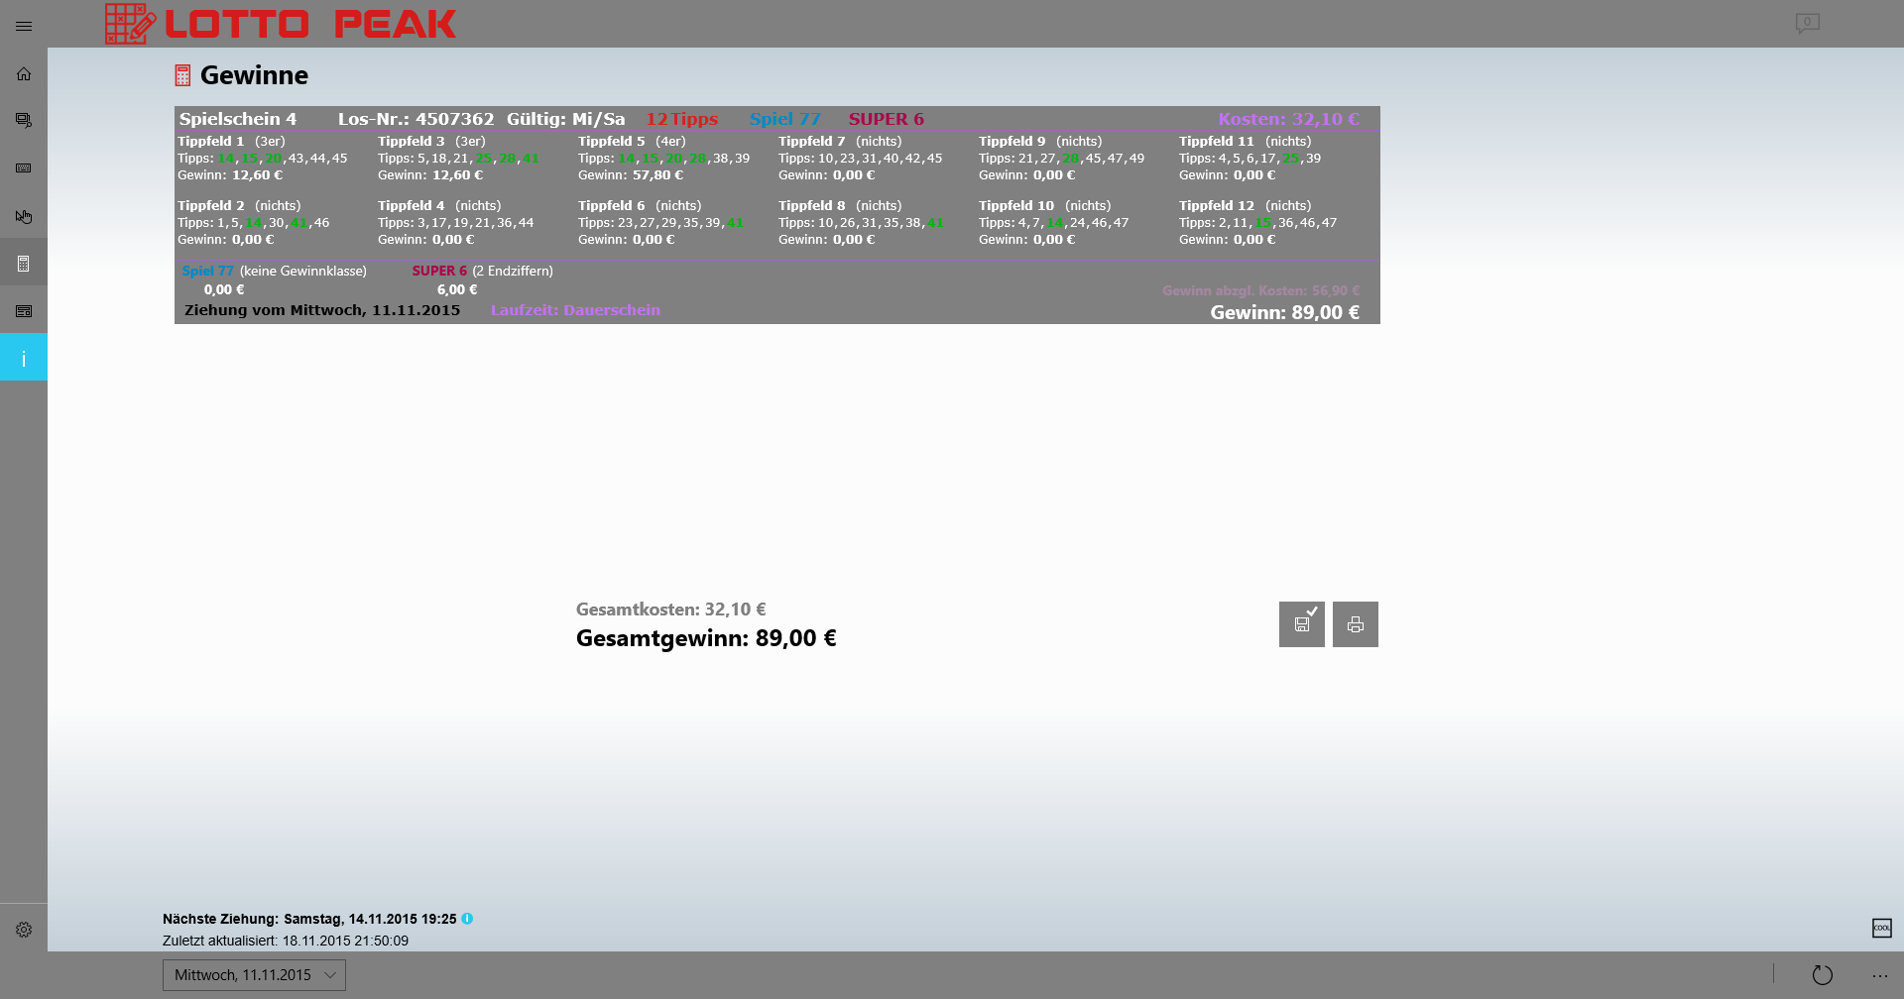The width and height of the screenshot is (1904, 999).
Task: Select the Tippfeld 12 (nichts) label
Action: coord(1245,206)
